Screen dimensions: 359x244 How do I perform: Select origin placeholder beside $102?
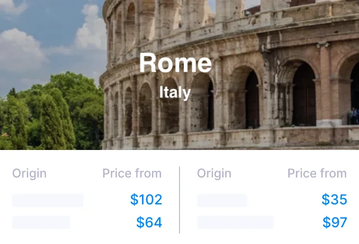point(48,200)
